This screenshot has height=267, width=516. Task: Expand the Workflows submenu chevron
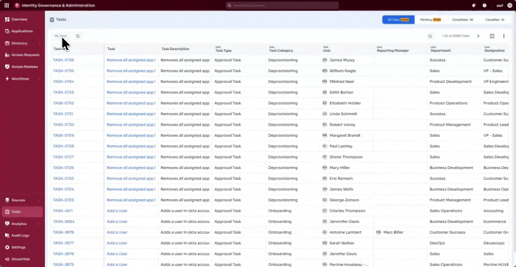39,78
